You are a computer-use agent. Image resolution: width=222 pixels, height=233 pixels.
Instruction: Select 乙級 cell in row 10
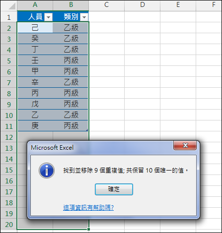[x=71, y=115]
